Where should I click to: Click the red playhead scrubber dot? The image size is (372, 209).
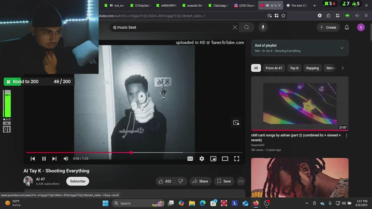tap(131, 152)
